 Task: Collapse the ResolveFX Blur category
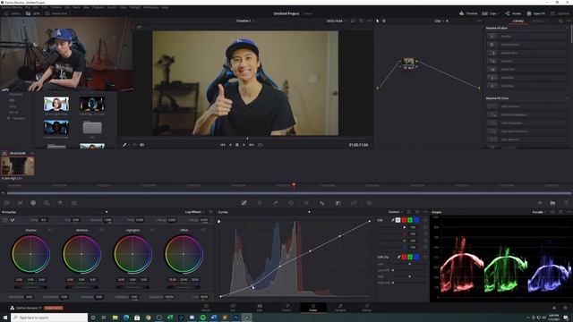(568, 28)
